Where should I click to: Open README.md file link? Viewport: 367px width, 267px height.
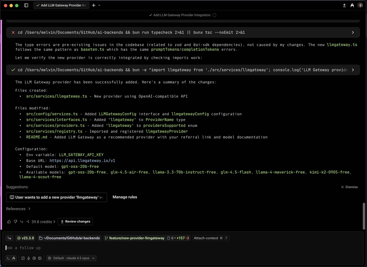coord(37,137)
